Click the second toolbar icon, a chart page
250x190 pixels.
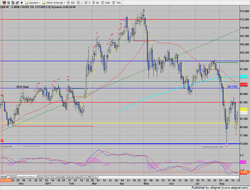tap(9, 3)
